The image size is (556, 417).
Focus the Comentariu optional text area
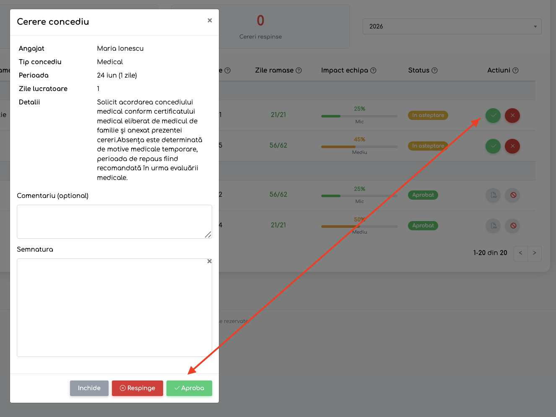(x=114, y=222)
